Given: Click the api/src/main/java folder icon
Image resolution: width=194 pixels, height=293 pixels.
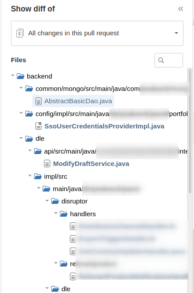Looking at the screenshot, I should [x=38, y=151].
